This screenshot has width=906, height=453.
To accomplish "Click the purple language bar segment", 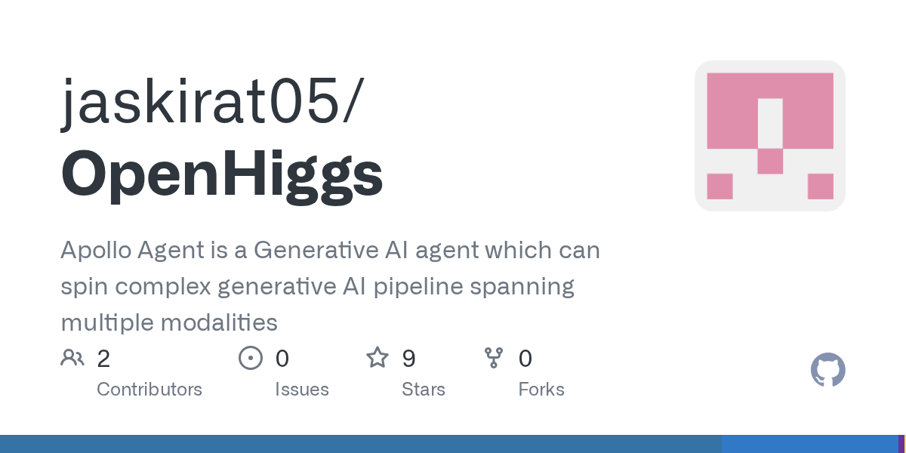I will 901,444.
